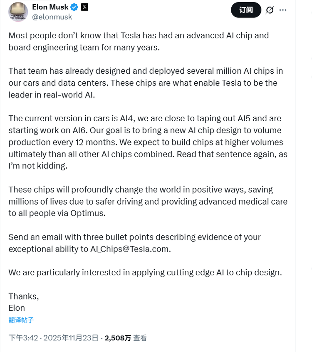Screen dimensions: 312x352
Task: Click the @elonmusk handle
Action: coord(52,17)
